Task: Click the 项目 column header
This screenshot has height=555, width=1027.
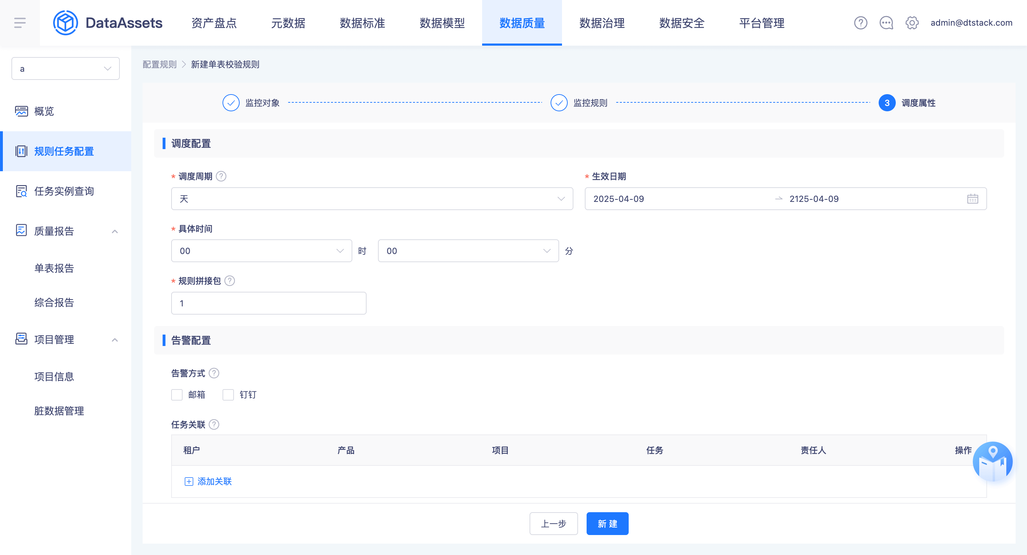Action: pos(500,450)
